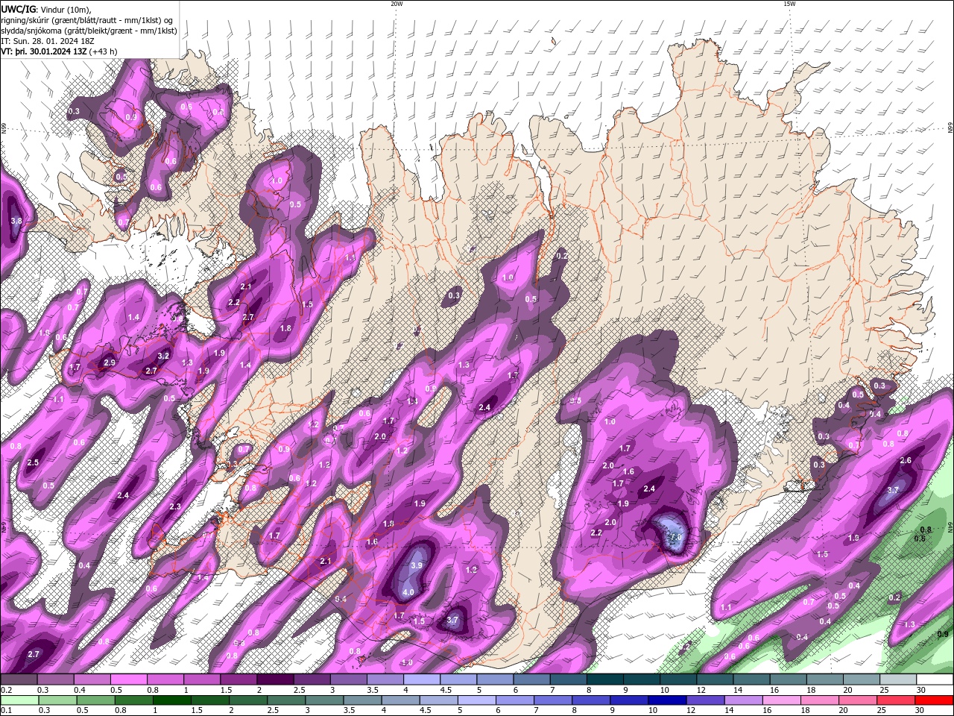Select the 0.2 swatch in upper legend row
The width and height of the screenshot is (954, 716).
click(19, 679)
